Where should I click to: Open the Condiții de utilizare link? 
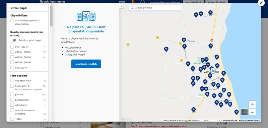point(229,120)
